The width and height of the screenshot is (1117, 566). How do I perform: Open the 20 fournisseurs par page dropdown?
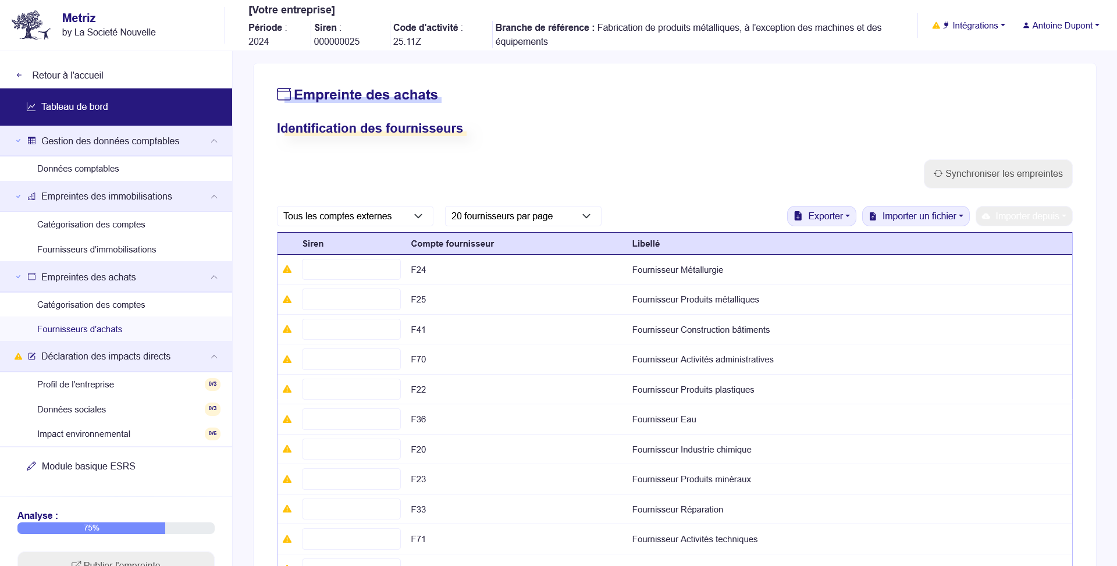click(x=522, y=216)
